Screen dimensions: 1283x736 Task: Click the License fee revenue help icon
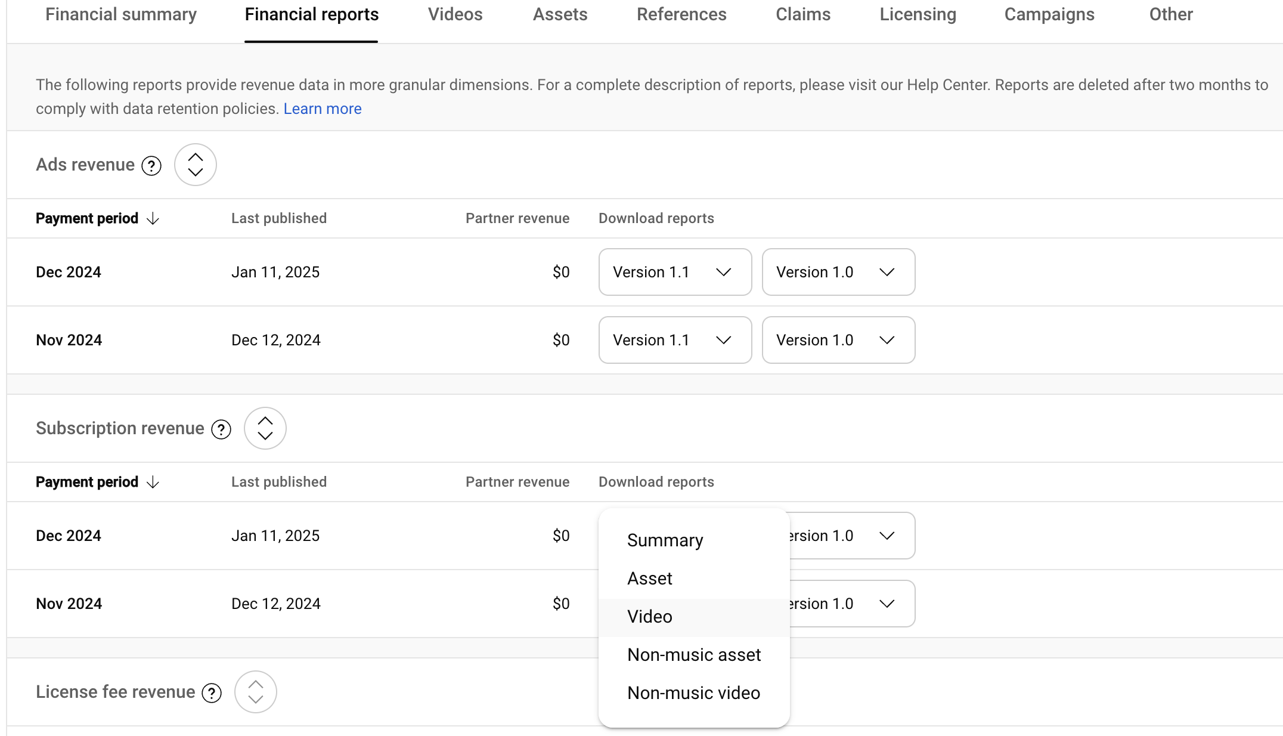pos(212,693)
